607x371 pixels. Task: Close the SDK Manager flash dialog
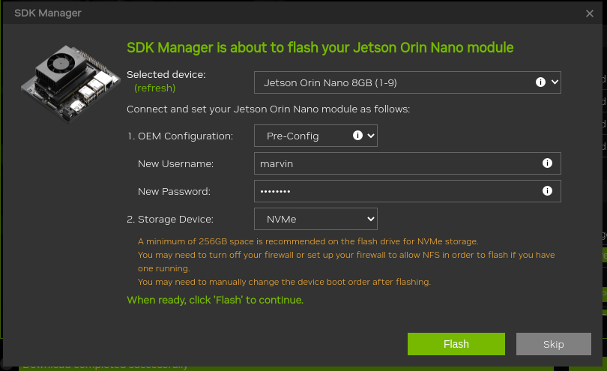click(590, 13)
